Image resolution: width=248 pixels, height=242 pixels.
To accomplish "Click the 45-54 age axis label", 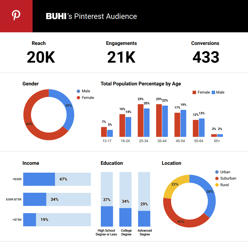I will tap(180, 141).
